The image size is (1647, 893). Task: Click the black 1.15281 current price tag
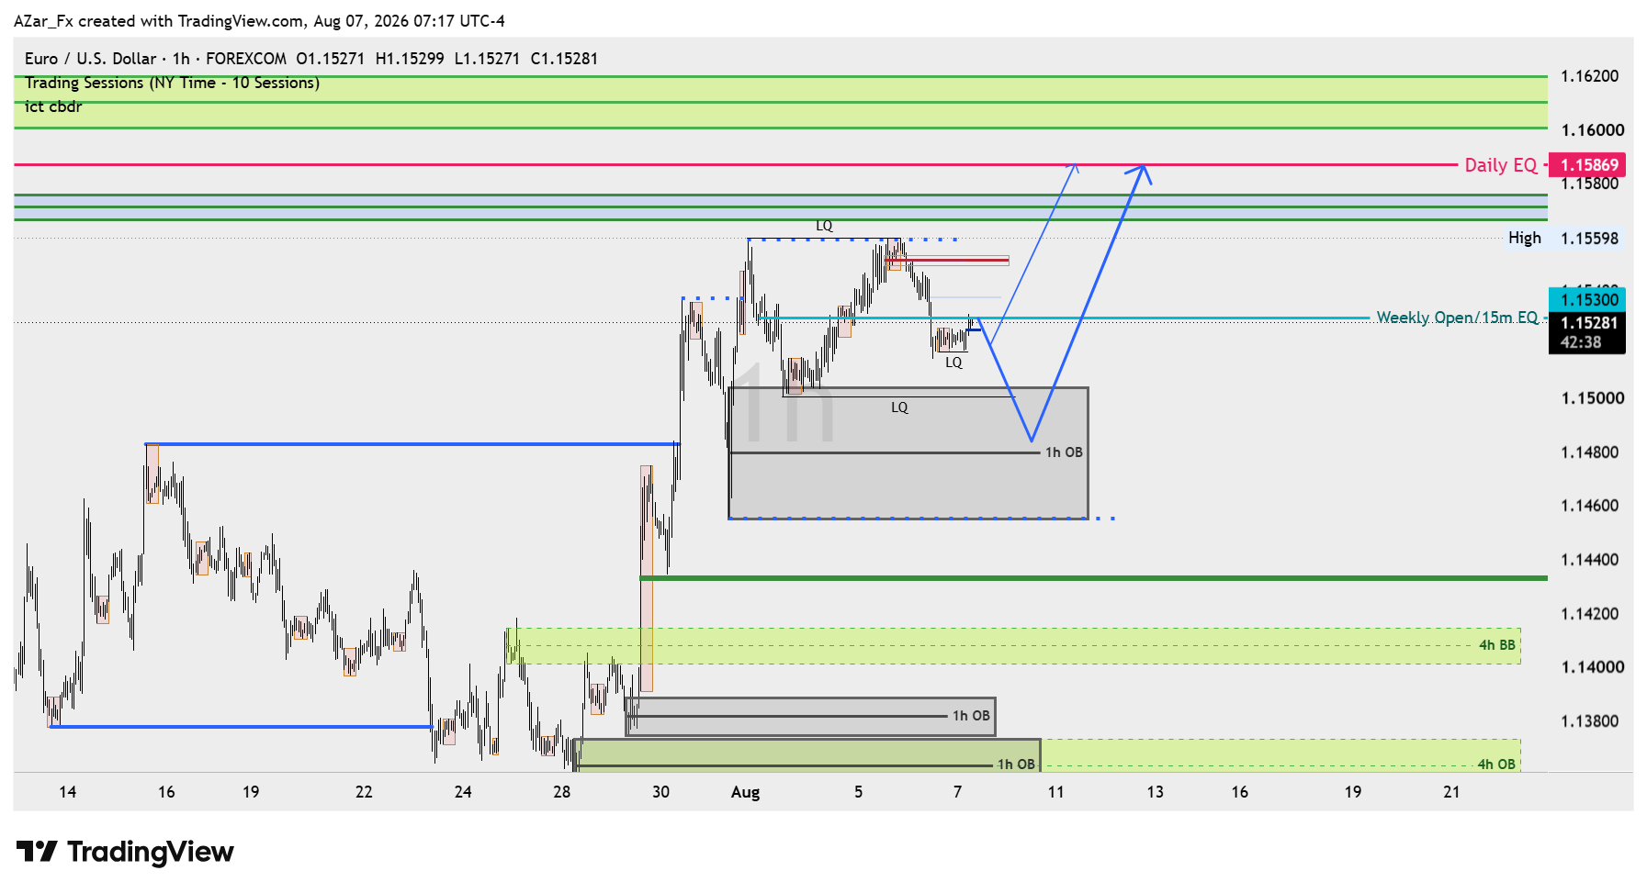pyautogui.click(x=1587, y=323)
